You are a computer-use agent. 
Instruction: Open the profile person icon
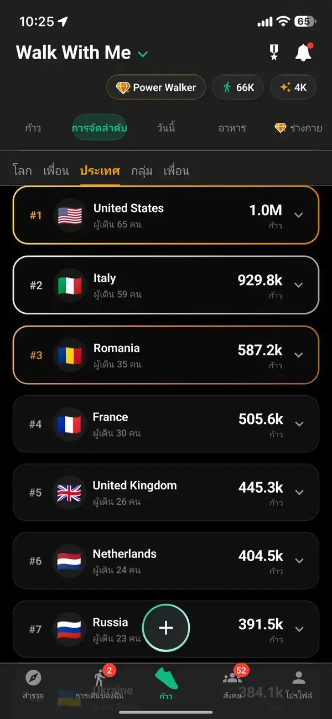(299, 677)
